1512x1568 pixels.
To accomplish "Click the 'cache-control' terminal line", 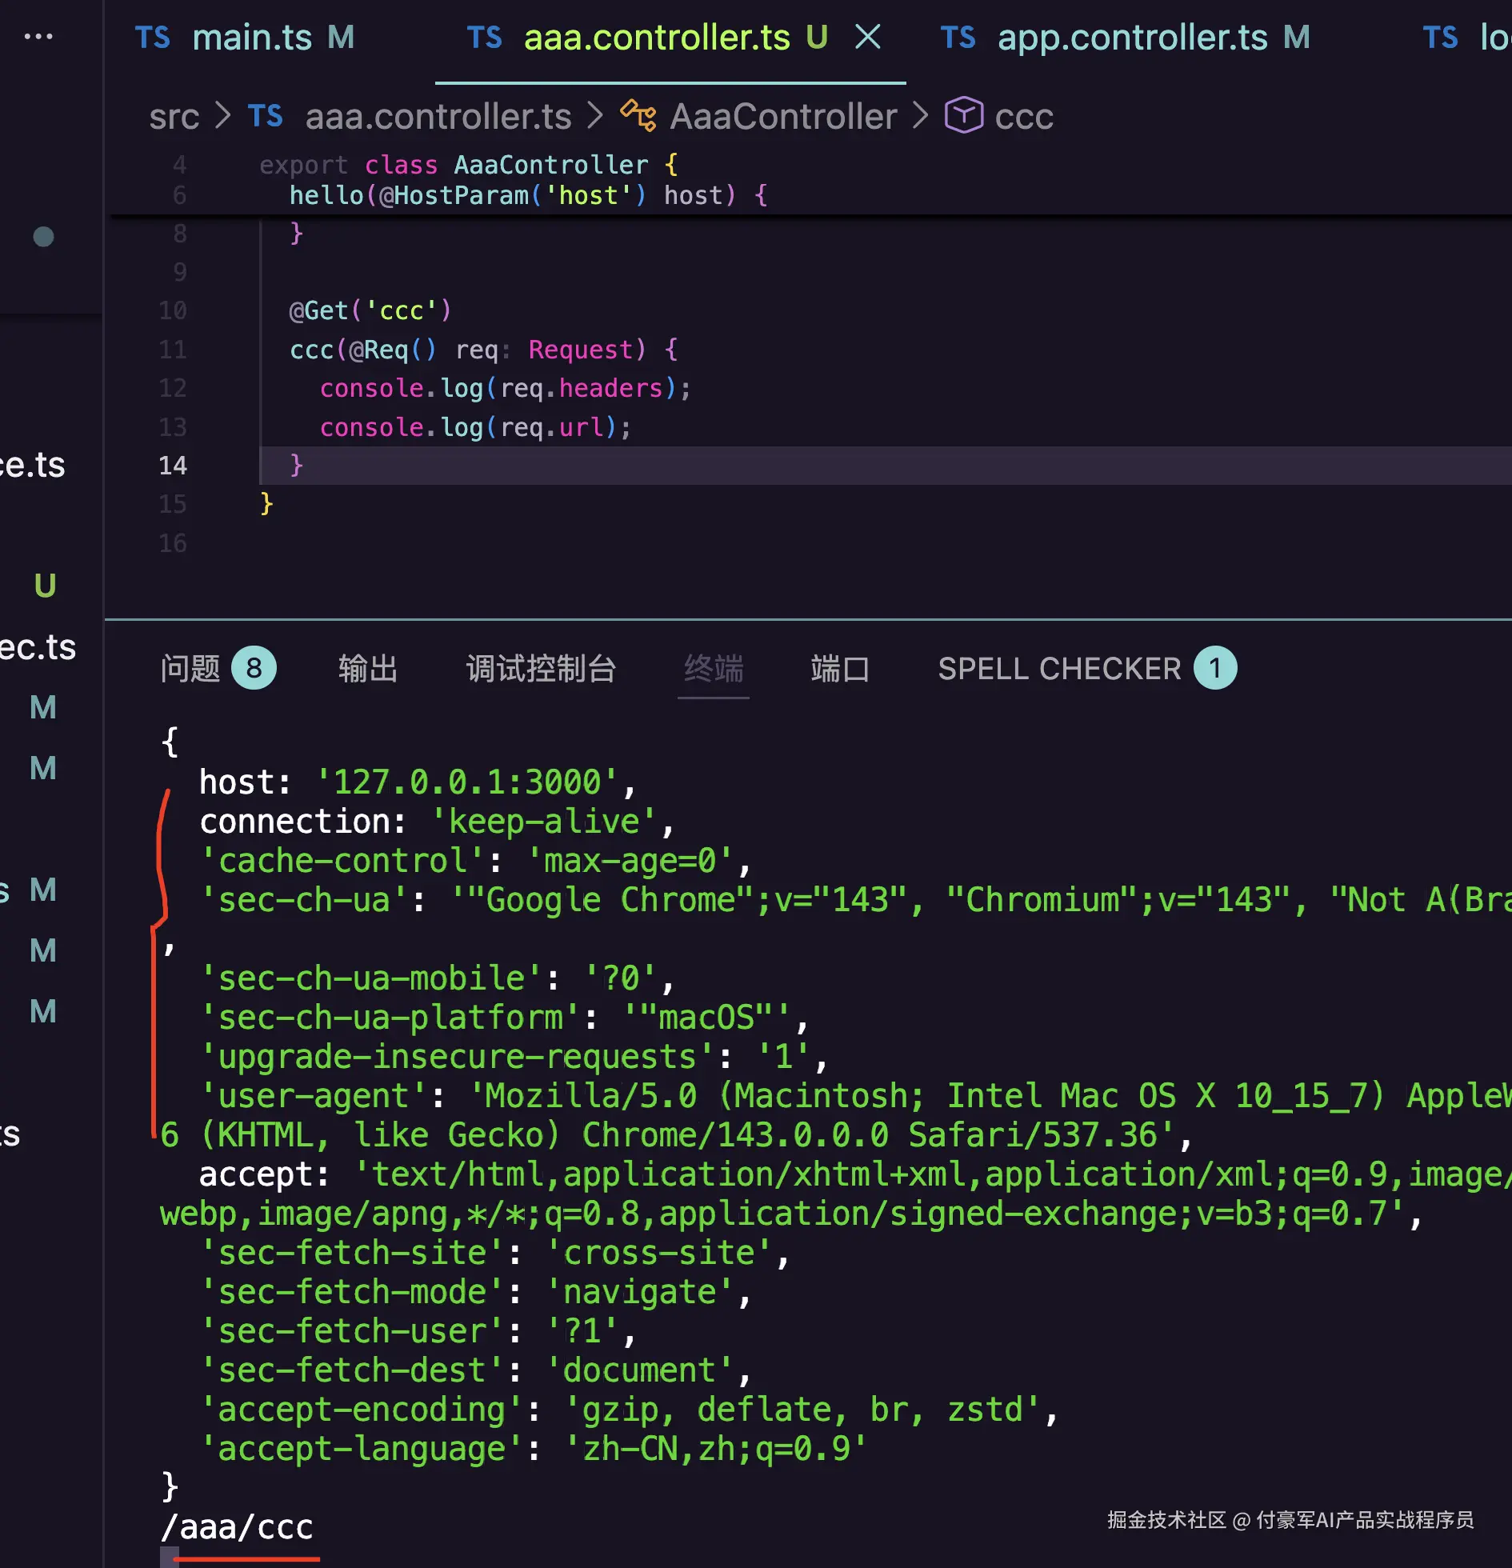I will [475, 861].
